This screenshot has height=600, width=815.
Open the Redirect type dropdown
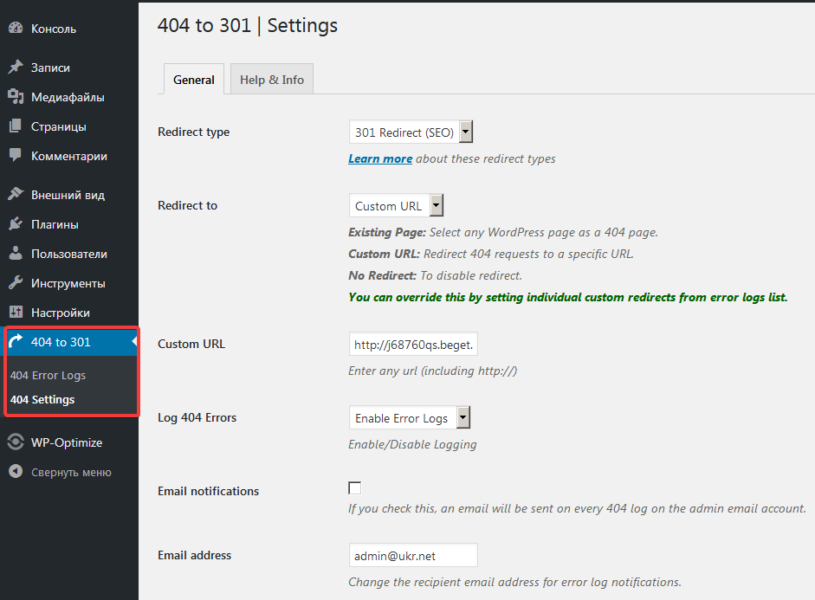point(411,132)
